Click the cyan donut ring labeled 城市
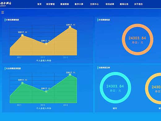Image resolution: width=161 pixels, height=121 pixels. (x=115, y=74)
